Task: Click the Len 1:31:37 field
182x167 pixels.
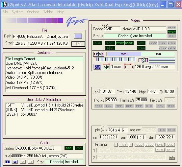Action: coord(107,91)
